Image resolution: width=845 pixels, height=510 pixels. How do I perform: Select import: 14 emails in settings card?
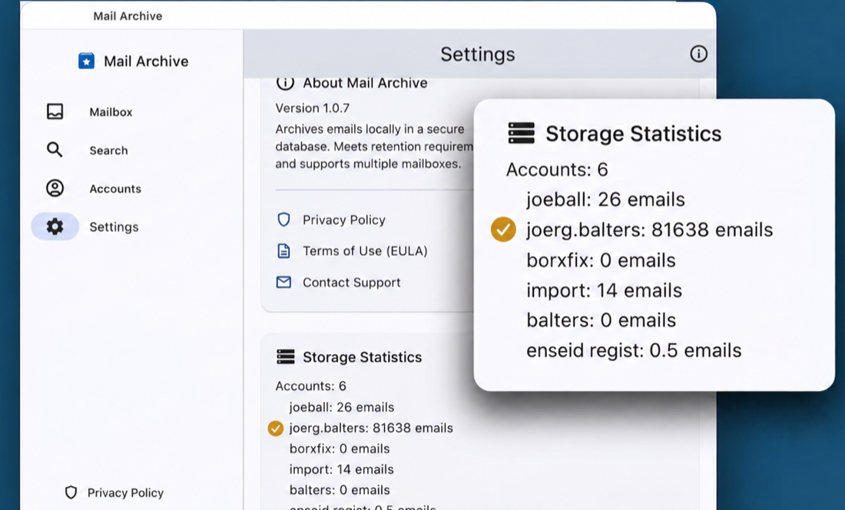(x=342, y=469)
